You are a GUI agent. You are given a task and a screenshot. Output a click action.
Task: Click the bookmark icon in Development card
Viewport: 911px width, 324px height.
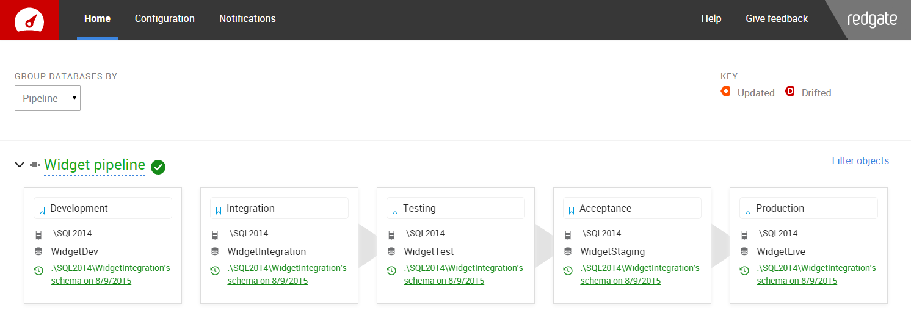pyautogui.click(x=42, y=210)
